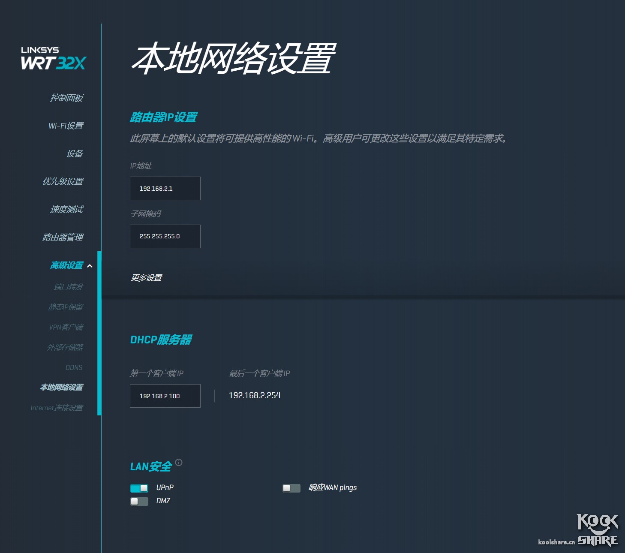Go to 速度测试
Viewport: 625px width, 553px height.
67,209
